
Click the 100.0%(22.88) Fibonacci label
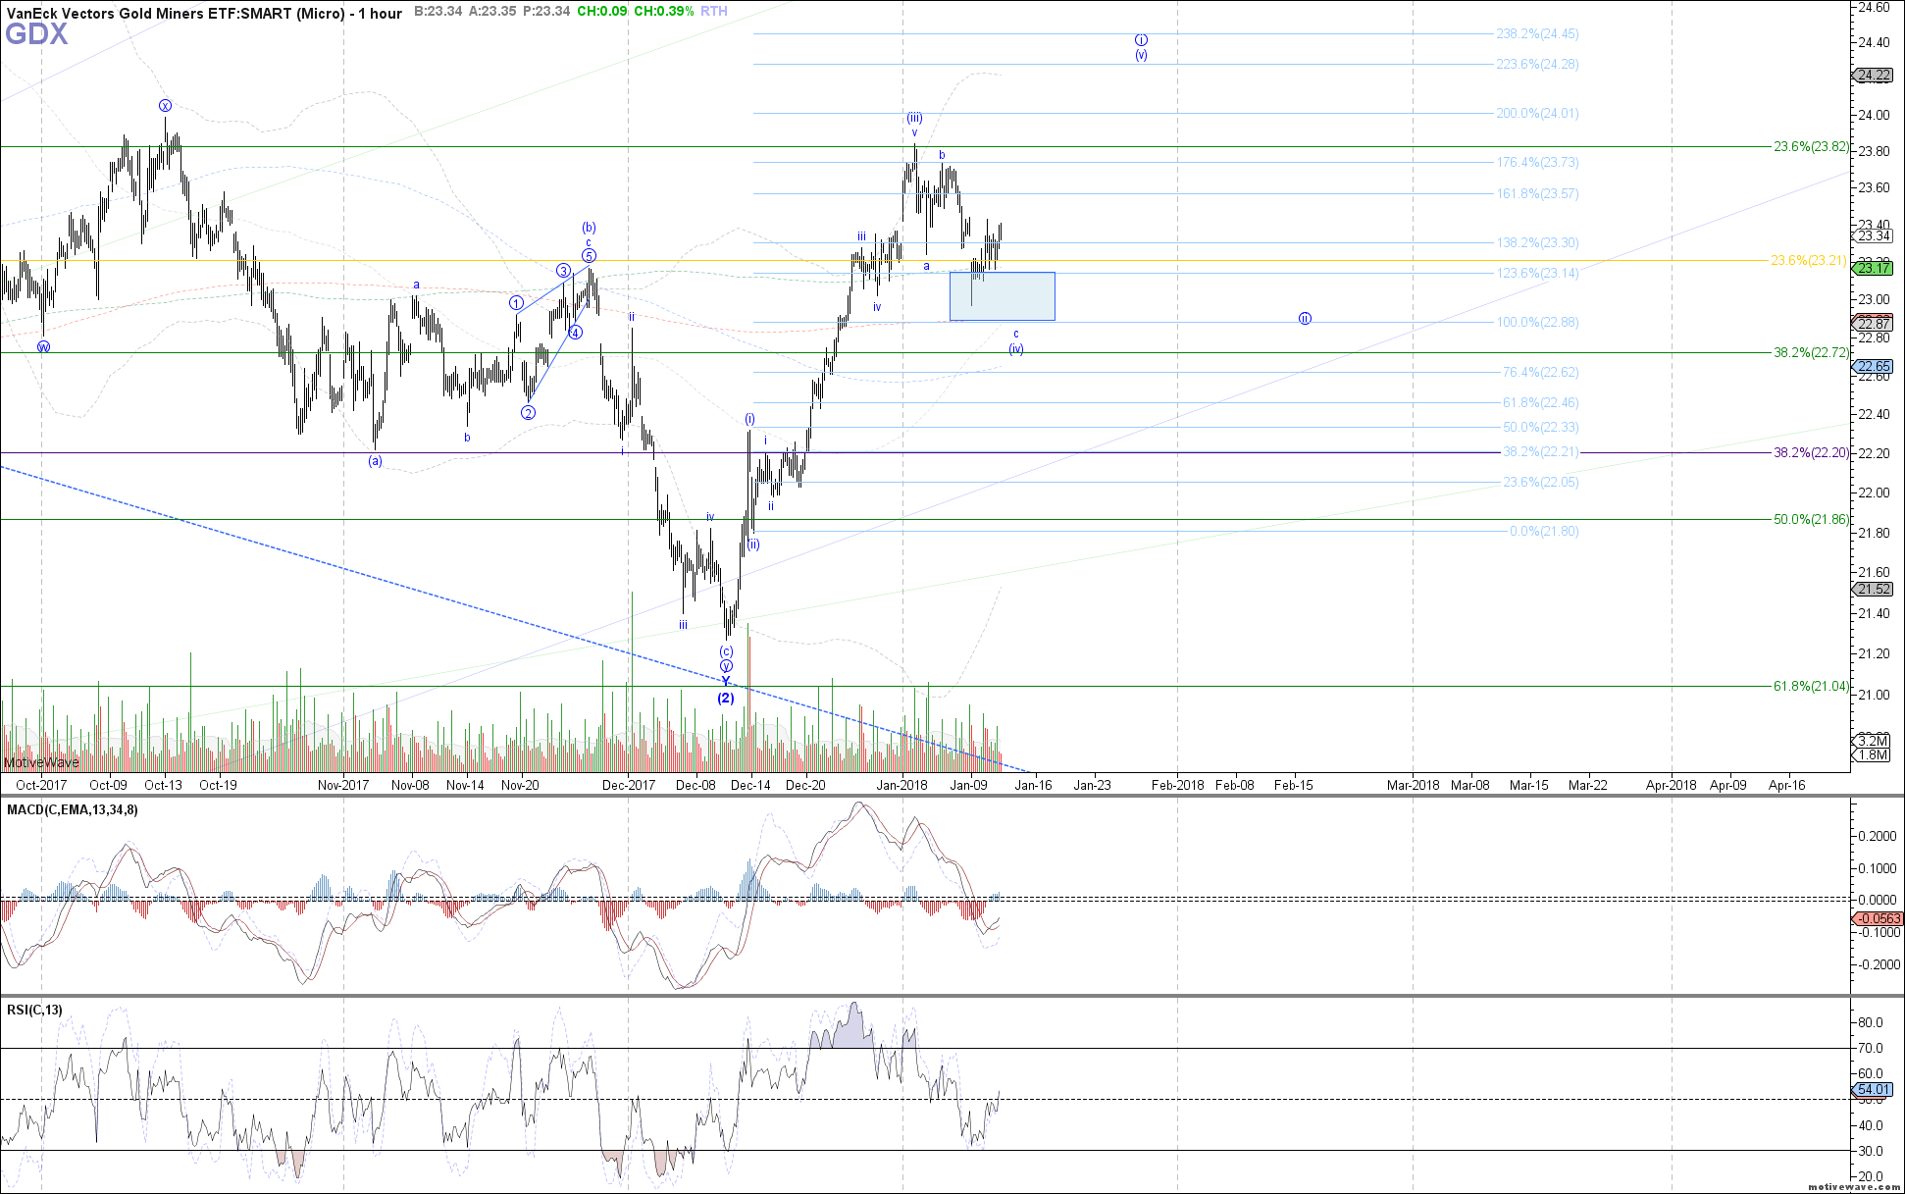point(1537,322)
